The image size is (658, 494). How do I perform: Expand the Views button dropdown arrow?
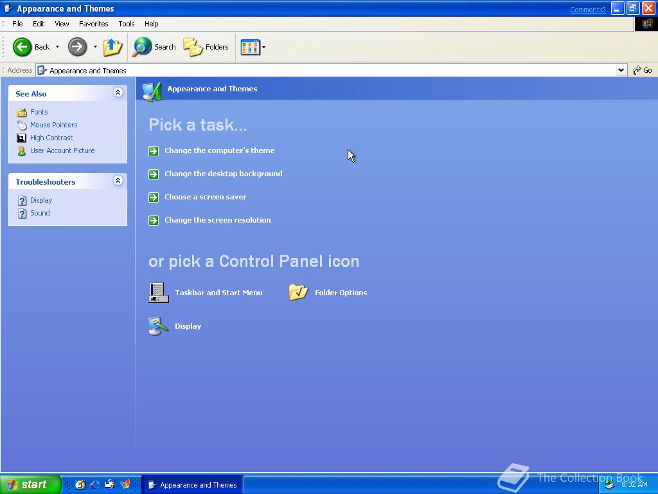pyautogui.click(x=263, y=47)
